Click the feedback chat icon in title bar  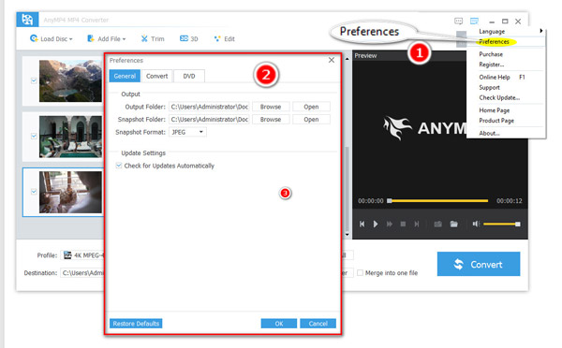coord(458,22)
